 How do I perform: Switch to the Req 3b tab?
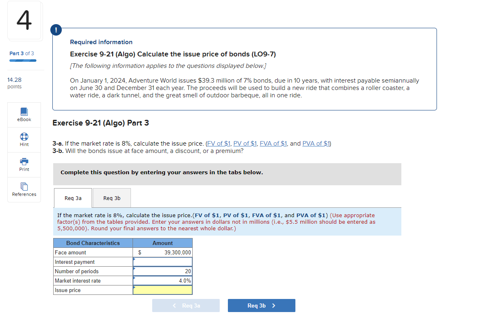tap(111, 198)
